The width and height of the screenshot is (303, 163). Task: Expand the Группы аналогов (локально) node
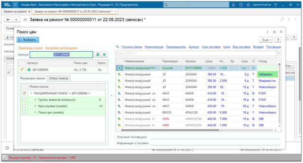pyautogui.click(x=35, y=100)
